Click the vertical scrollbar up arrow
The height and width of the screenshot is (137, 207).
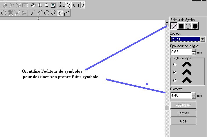pos(167,22)
